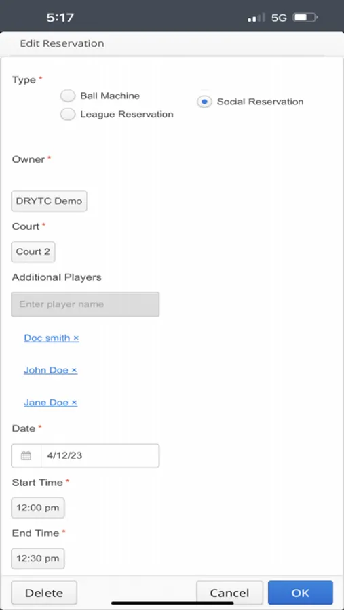
Task: Remove John Doe from additional players
Action: pos(75,370)
